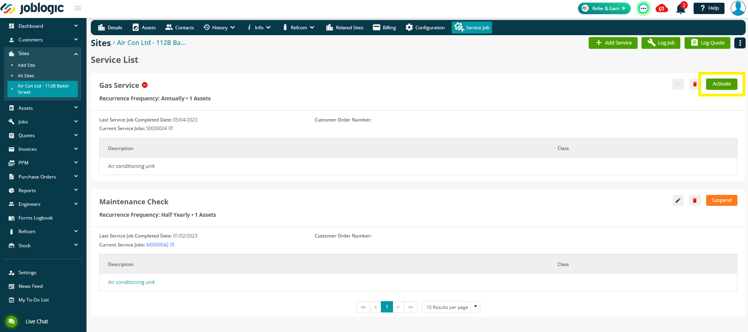Viewport: 748px width, 332px height.
Task: Activate the Gas Service
Action: 721,84
